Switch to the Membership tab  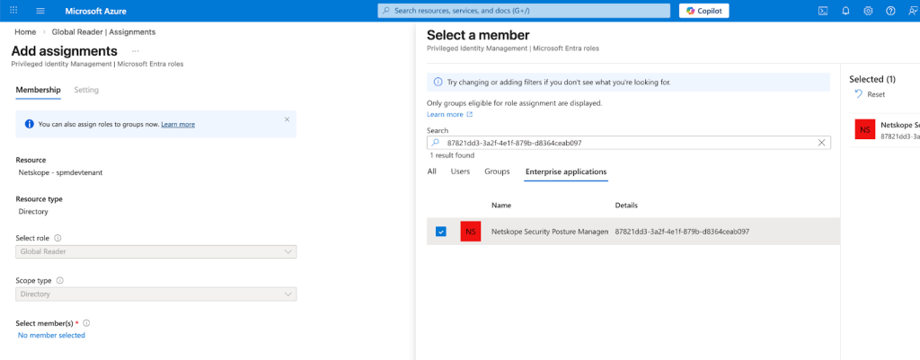pyautogui.click(x=38, y=90)
